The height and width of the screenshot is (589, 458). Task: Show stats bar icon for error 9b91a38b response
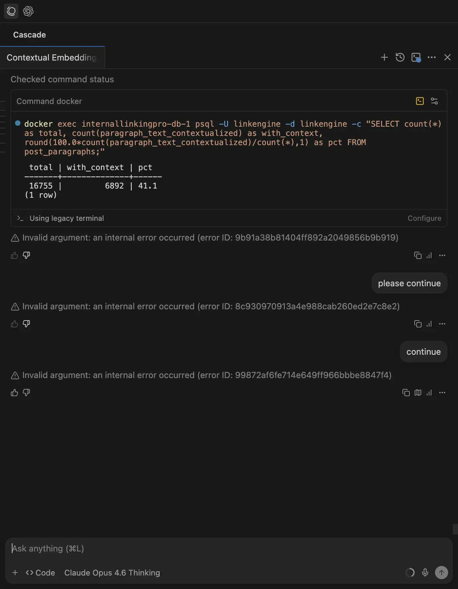coord(429,255)
